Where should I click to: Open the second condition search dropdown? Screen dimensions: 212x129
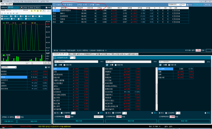pos(128,62)
